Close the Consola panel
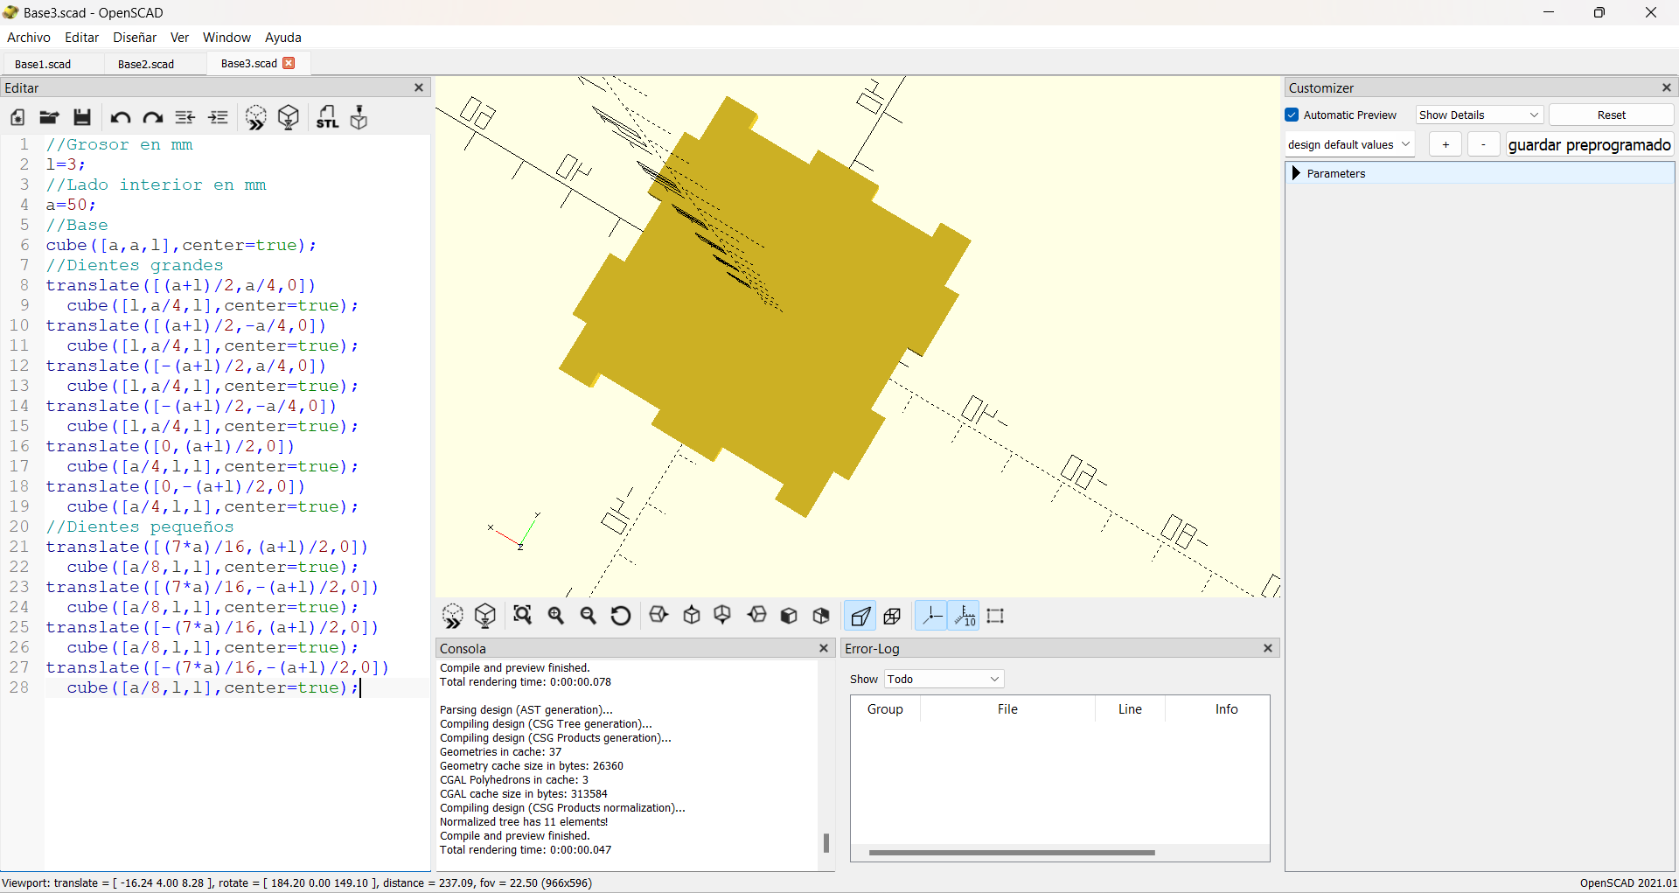Viewport: 1679px width, 893px height. point(823,648)
